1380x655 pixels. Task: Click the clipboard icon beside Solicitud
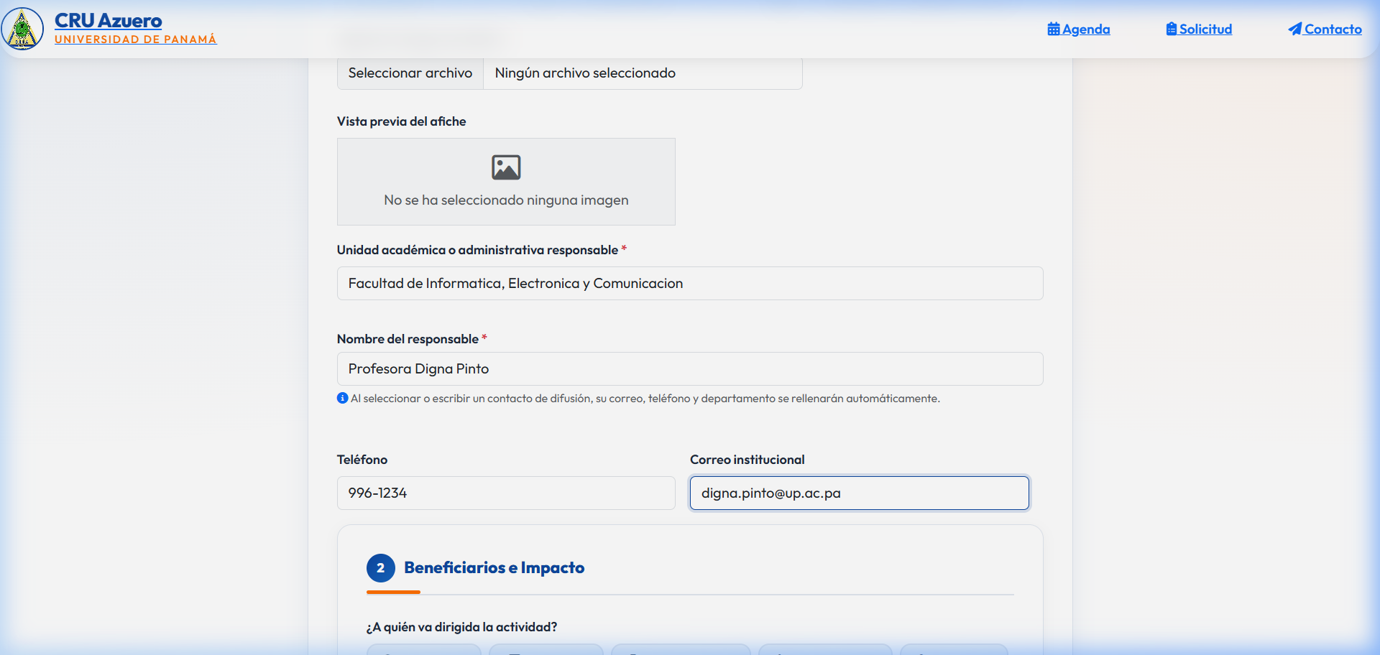pyautogui.click(x=1172, y=29)
